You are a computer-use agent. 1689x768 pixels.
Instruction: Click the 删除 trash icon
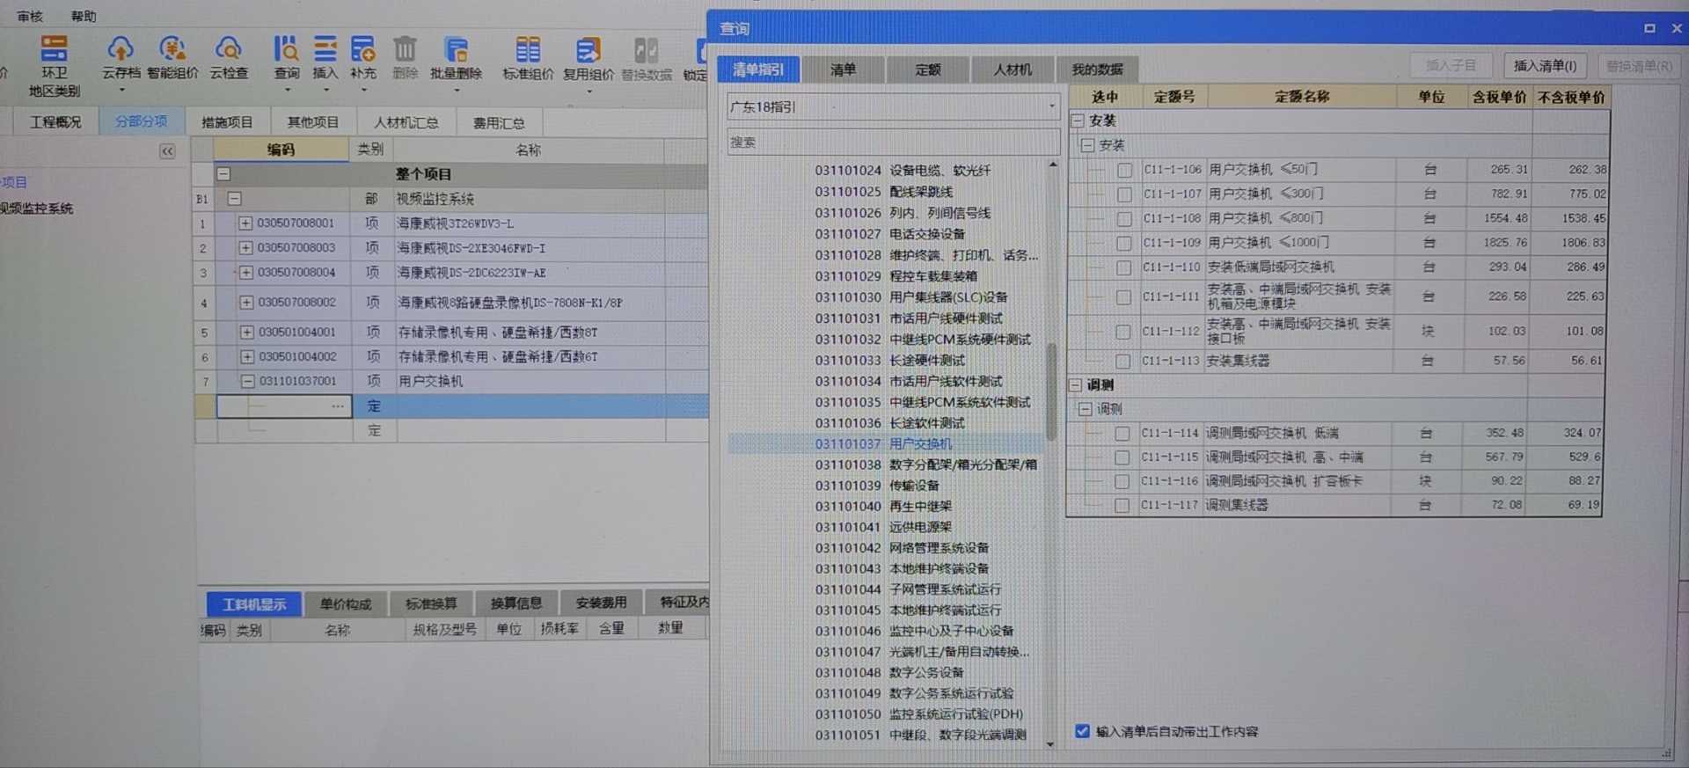click(x=405, y=58)
